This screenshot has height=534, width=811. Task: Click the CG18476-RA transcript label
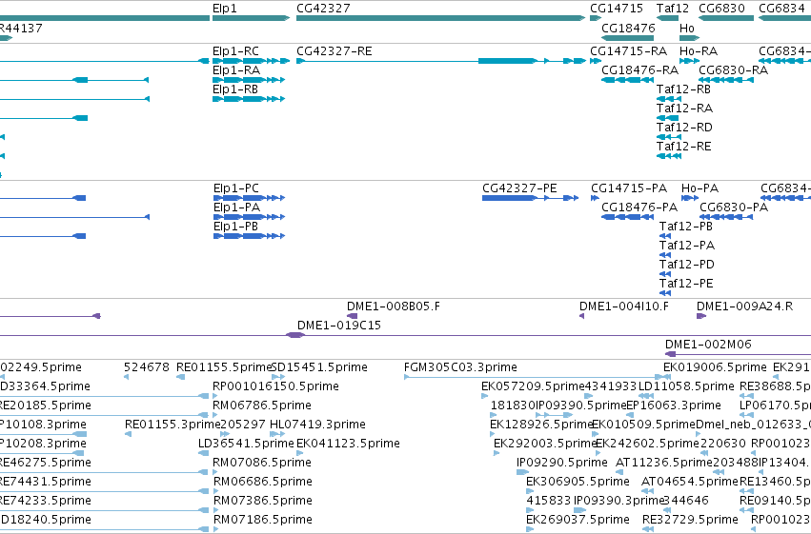tap(639, 70)
